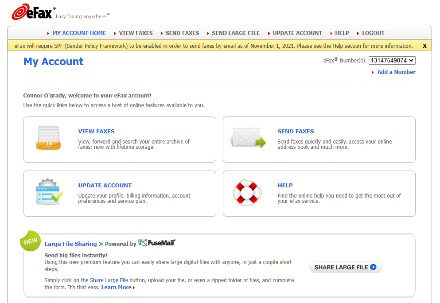440x303 pixels.
Task: Click the SHARE LARGE FILE button
Action: (346, 267)
